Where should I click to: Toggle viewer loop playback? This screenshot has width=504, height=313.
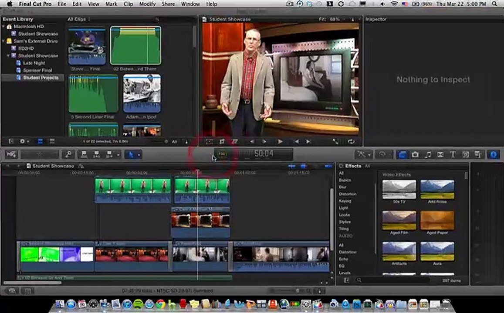[x=351, y=141]
